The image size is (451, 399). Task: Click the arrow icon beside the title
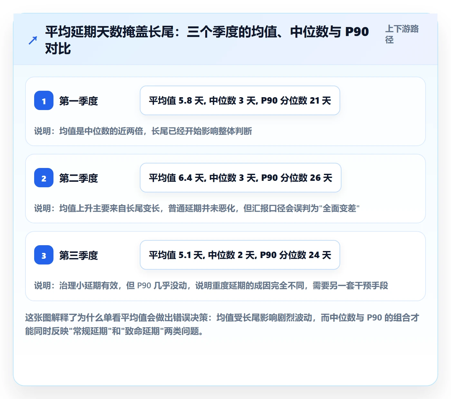tap(33, 40)
